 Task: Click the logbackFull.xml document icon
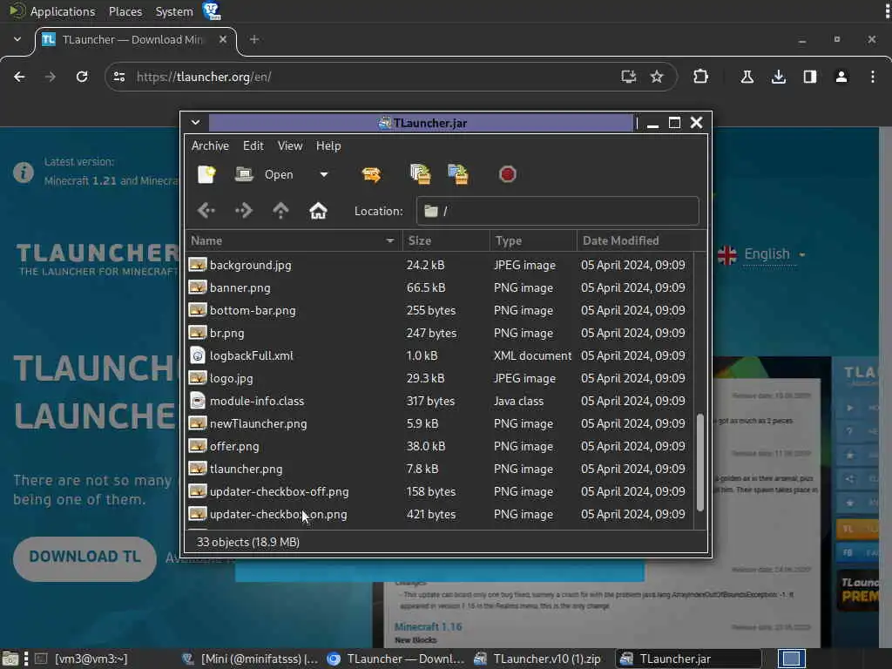pos(198,355)
